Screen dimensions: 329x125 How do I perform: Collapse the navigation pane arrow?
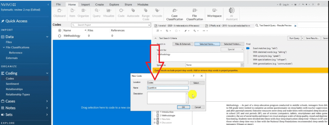48,4
